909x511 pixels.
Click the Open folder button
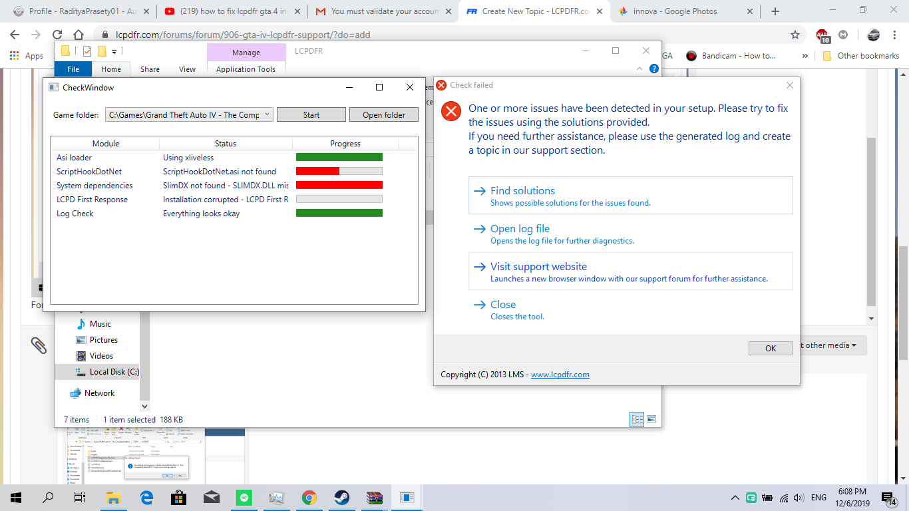[384, 114]
